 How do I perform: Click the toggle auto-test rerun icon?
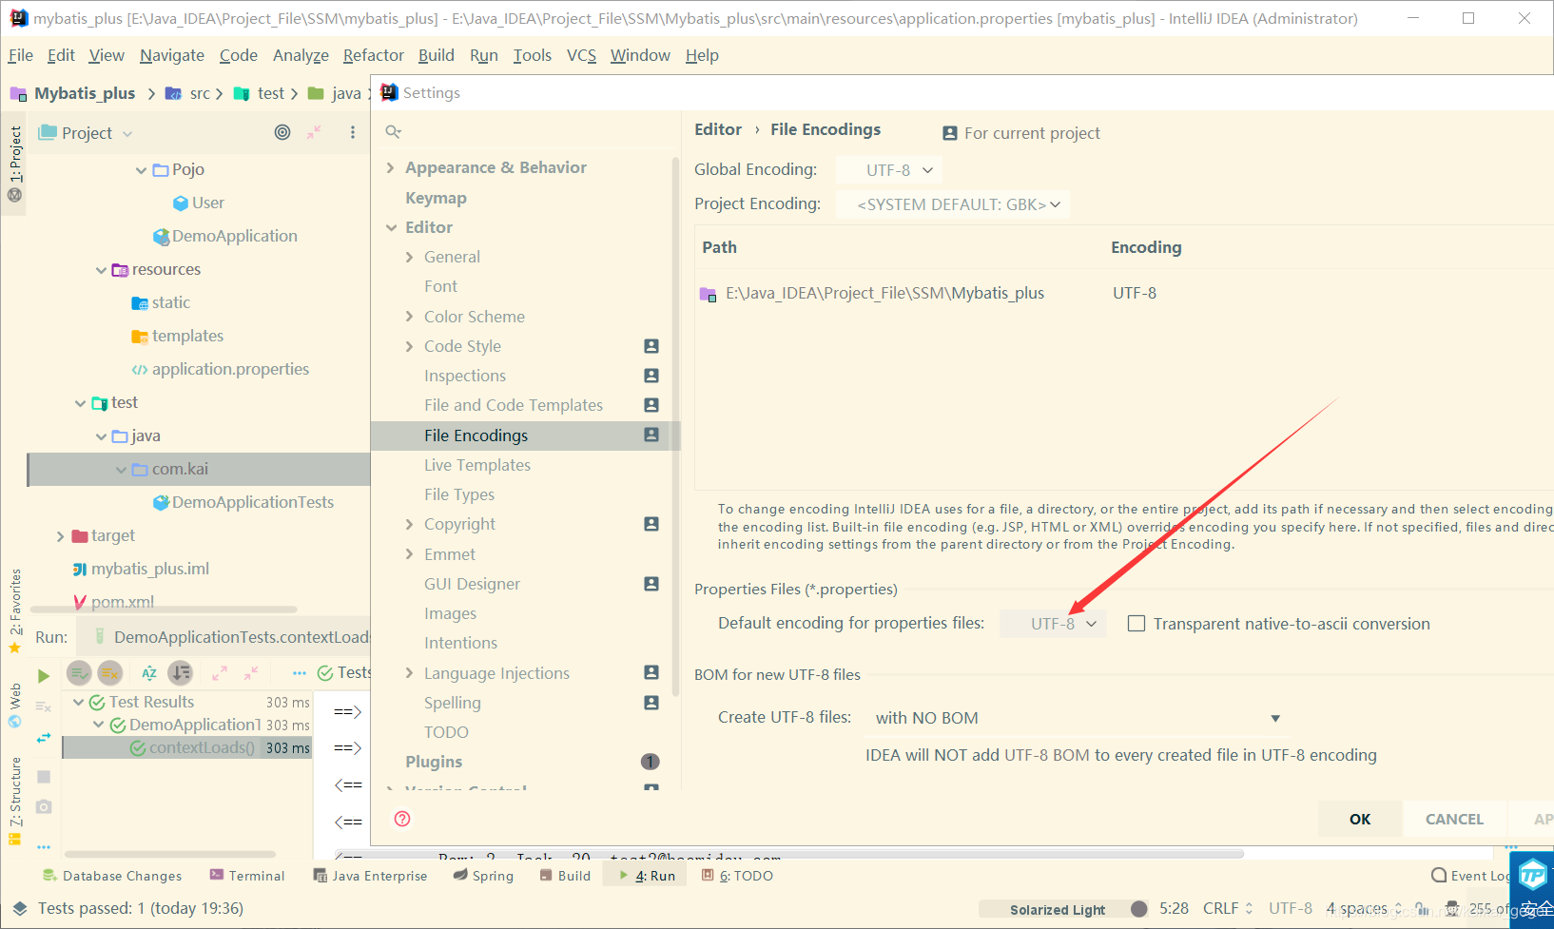44,737
